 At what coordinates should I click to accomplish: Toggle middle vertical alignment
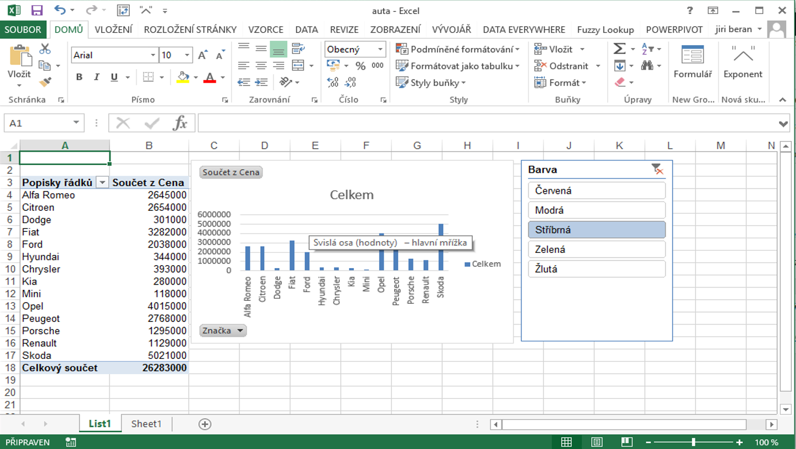click(x=261, y=49)
